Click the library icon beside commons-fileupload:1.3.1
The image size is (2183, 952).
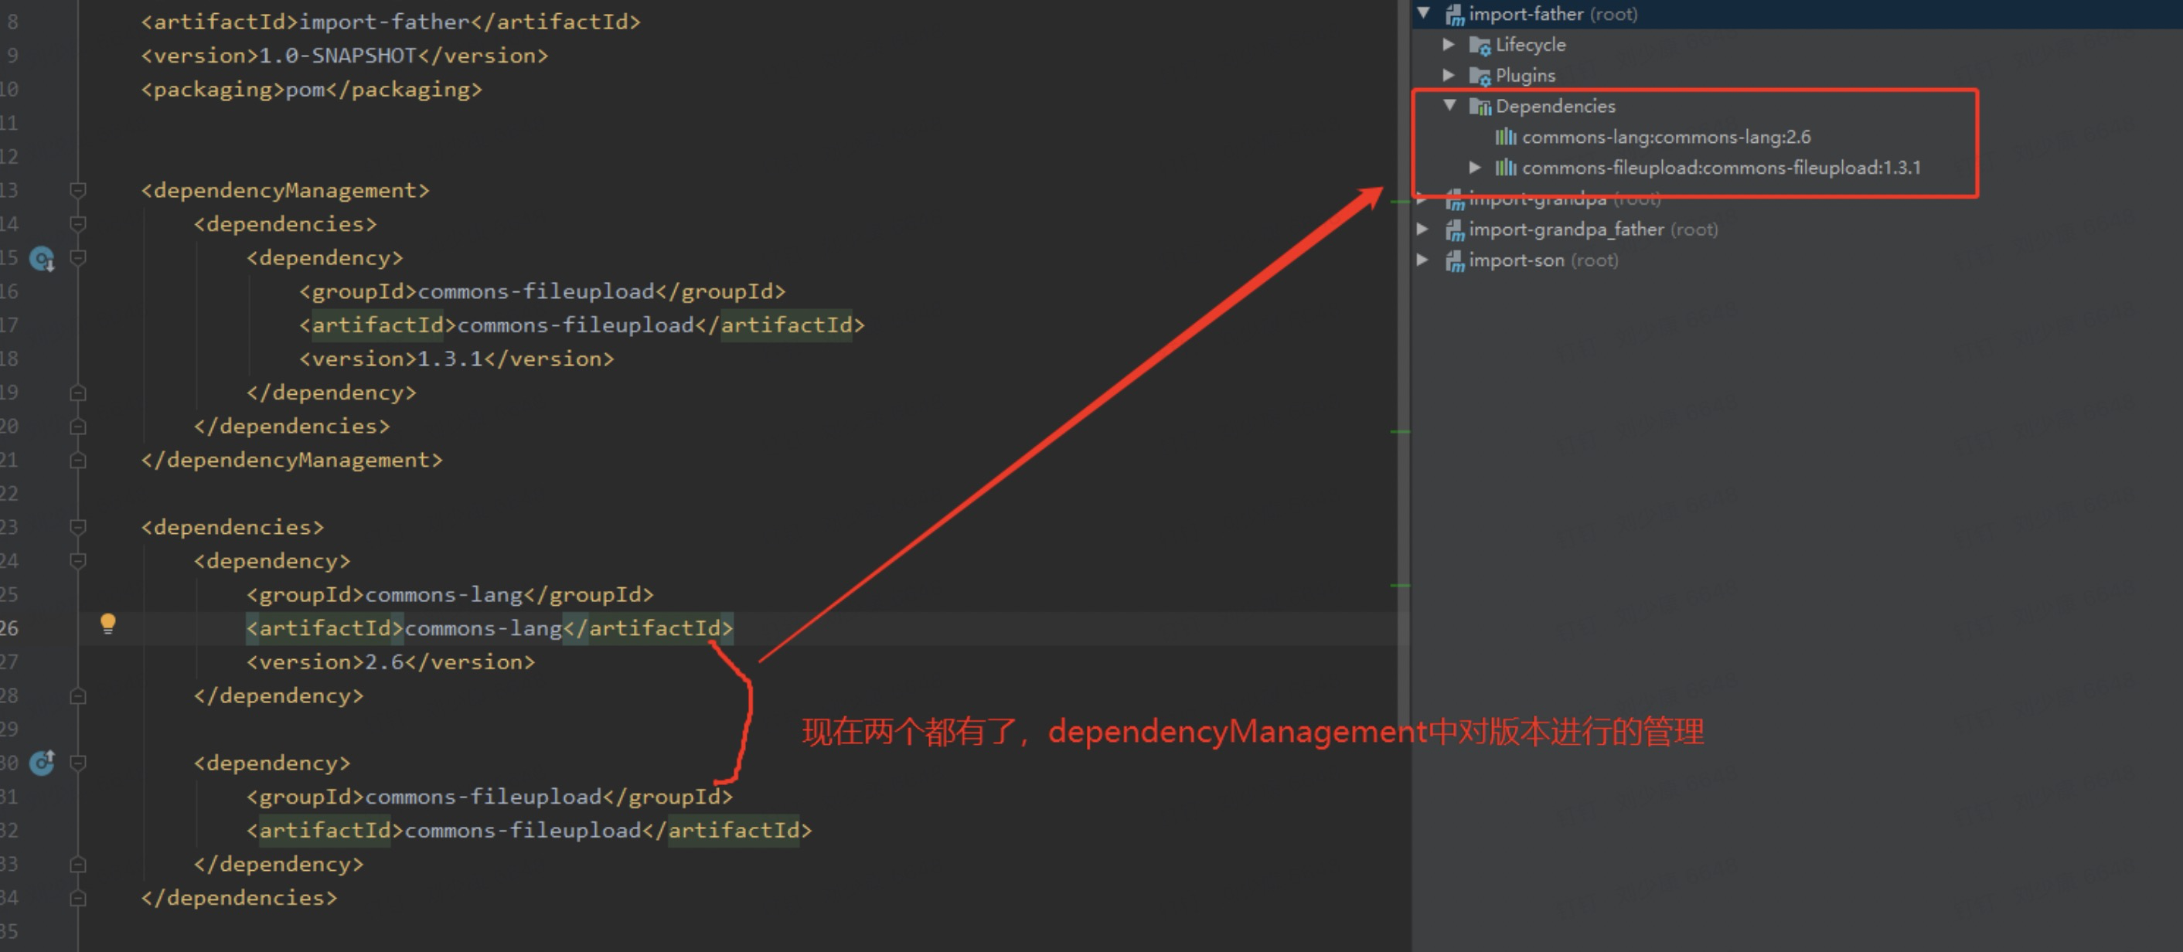click(x=1507, y=168)
